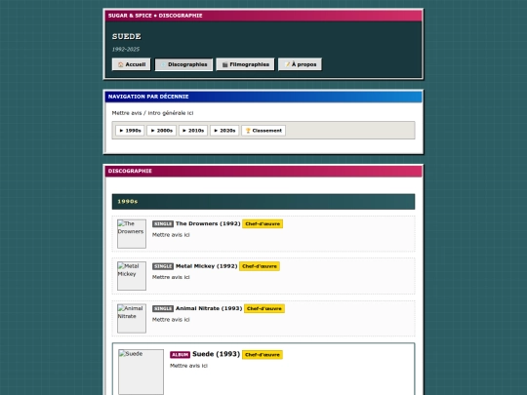Image resolution: width=527 pixels, height=395 pixels.
Task: Open the Discographies section
Action: click(x=183, y=64)
